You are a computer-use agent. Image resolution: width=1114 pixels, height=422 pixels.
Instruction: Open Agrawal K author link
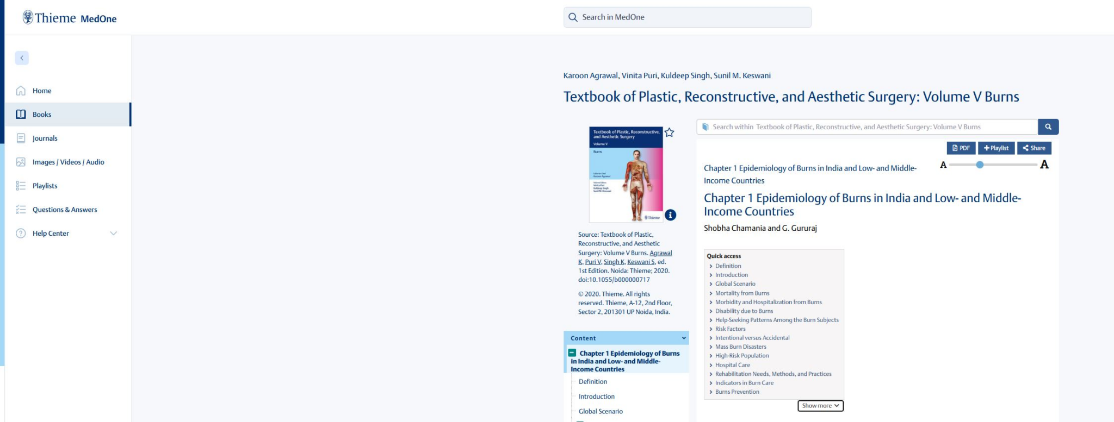click(x=660, y=253)
